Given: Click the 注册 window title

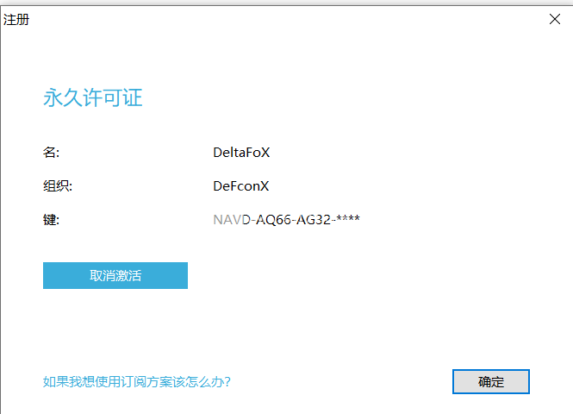Looking at the screenshot, I should 16,19.
